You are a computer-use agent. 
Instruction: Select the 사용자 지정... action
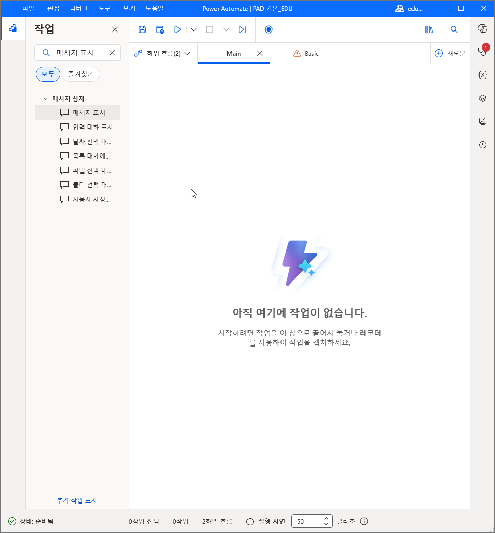[77, 199]
